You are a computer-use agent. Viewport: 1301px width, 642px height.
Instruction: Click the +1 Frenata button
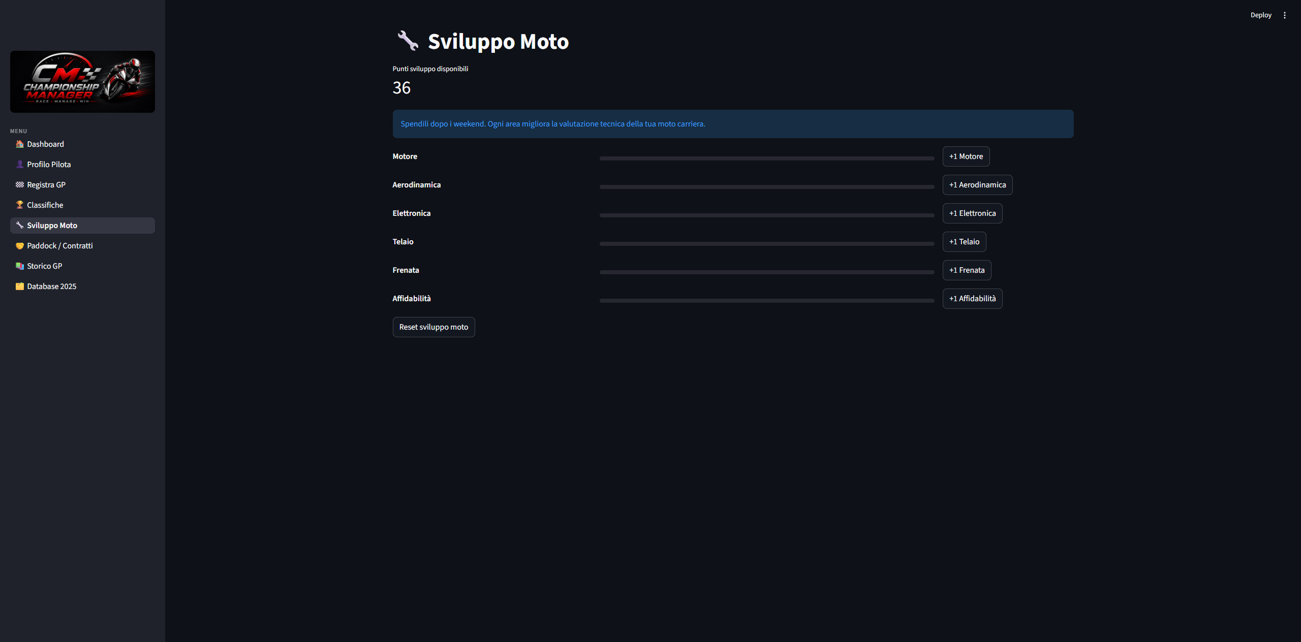pos(967,270)
